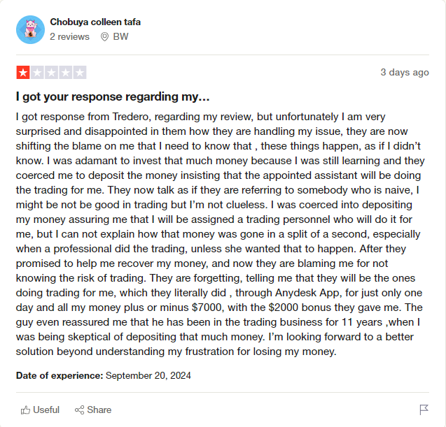446x427 pixels.
Task: Click the share network icon
Action: [x=79, y=410]
